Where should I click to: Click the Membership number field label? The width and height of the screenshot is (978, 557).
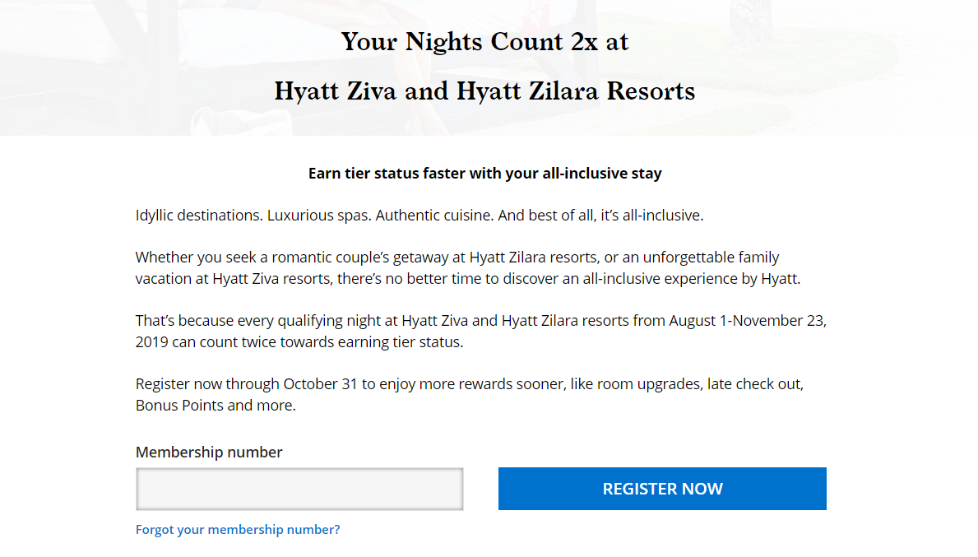pyautogui.click(x=209, y=452)
